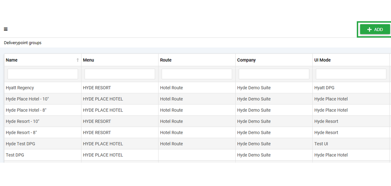Viewport: 391px width, 186px height.
Task: Focus the Name filter input
Action: (x=43, y=74)
